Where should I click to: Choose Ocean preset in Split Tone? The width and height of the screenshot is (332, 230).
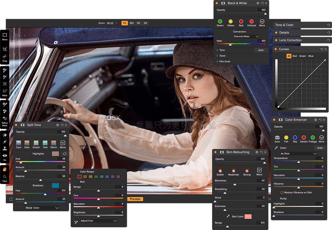pos(36,143)
